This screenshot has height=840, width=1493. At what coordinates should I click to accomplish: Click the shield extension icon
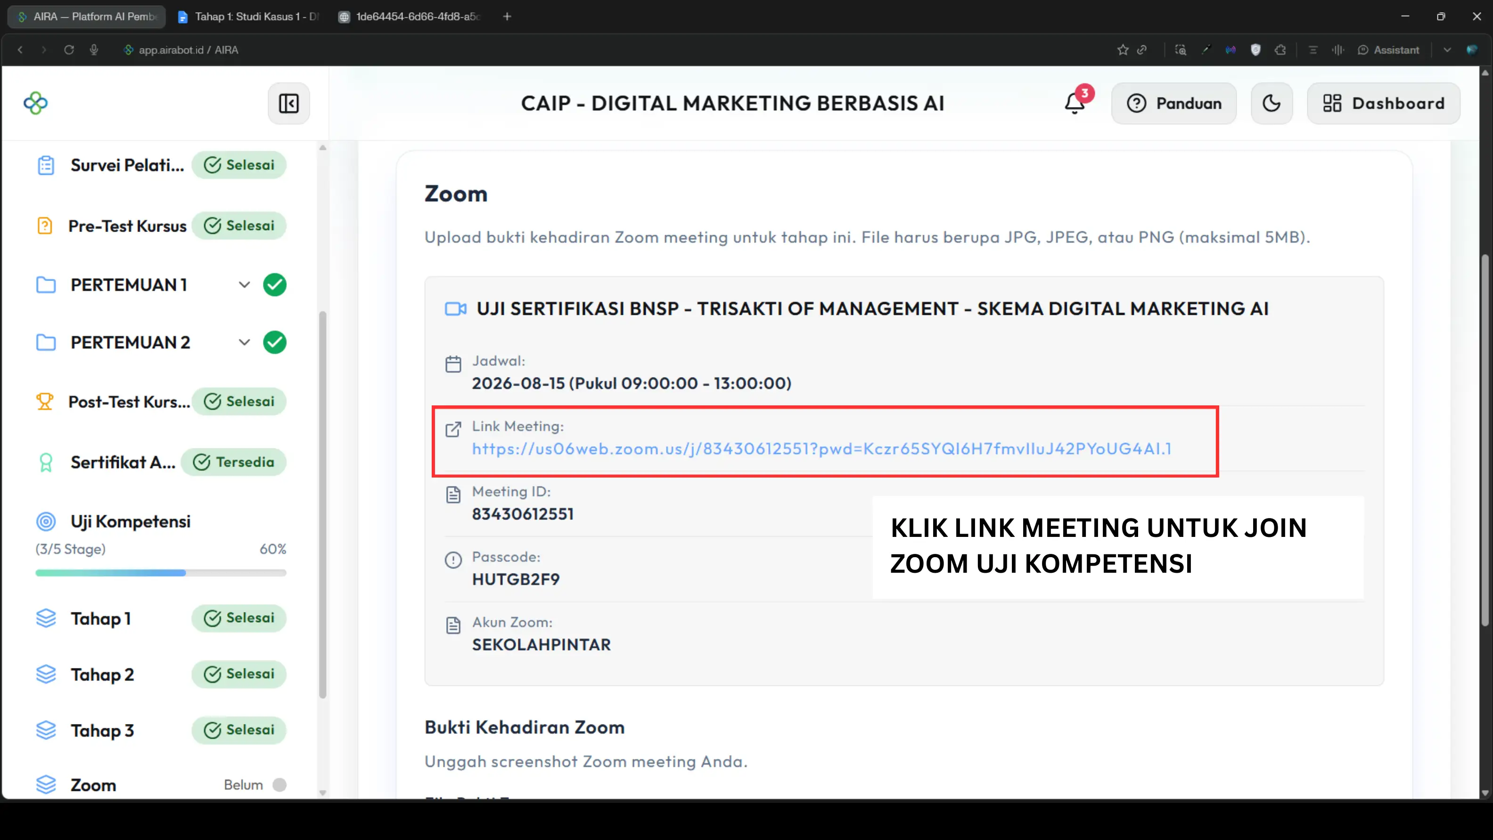tap(1255, 50)
